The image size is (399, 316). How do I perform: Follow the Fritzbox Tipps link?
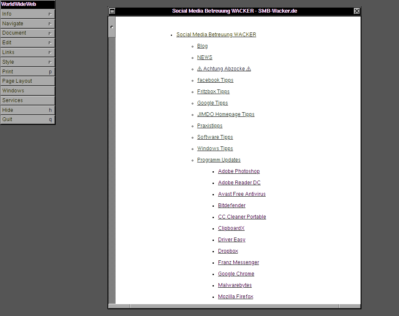pyautogui.click(x=213, y=92)
